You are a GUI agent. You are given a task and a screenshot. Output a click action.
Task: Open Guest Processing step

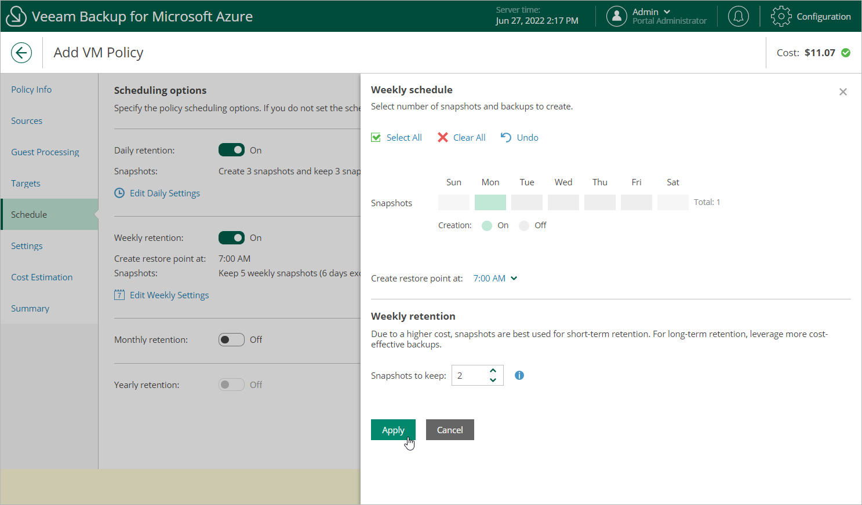pos(45,152)
